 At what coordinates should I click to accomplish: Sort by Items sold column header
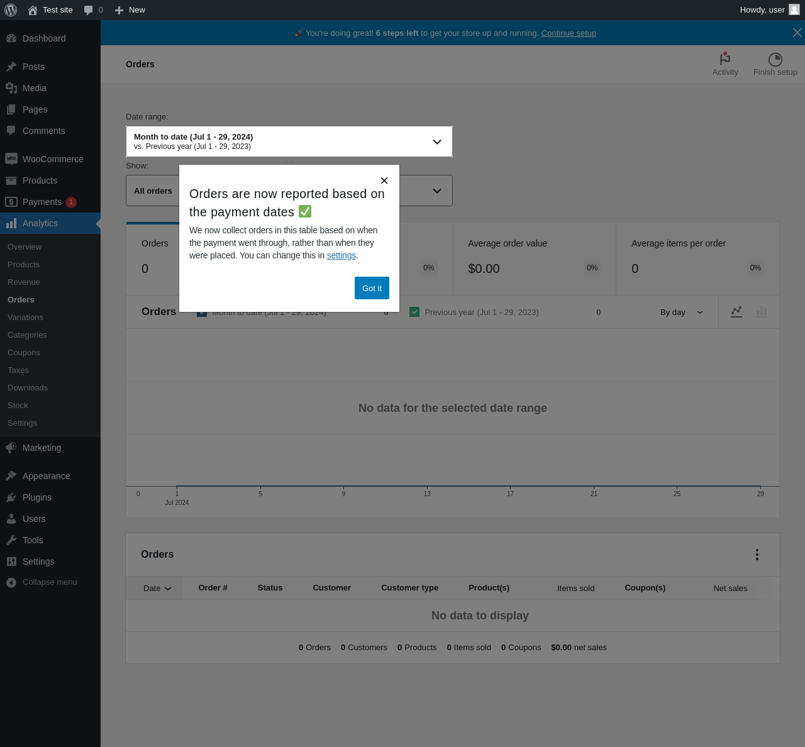click(576, 589)
